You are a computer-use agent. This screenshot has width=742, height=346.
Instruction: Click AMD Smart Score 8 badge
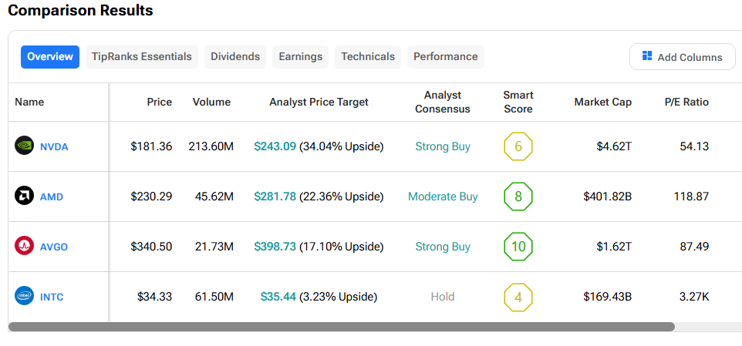click(518, 197)
